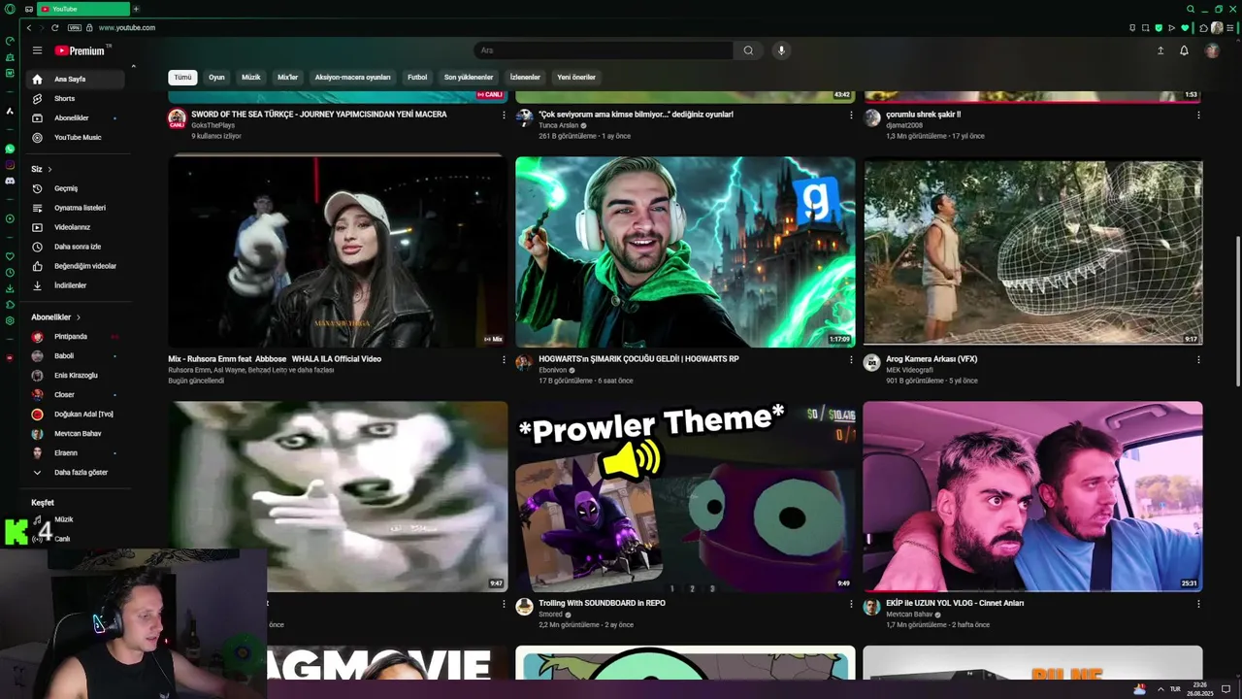The width and height of the screenshot is (1242, 699).
Task: Click the search input field
Action: (x=604, y=50)
